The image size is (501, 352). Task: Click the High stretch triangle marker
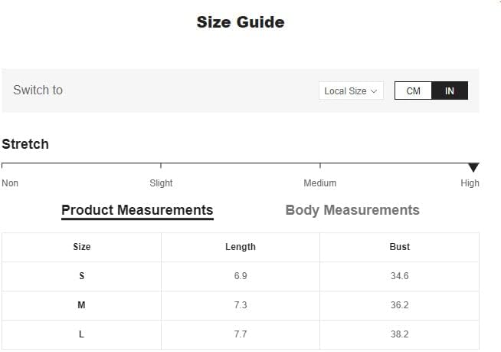click(x=473, y=167)
